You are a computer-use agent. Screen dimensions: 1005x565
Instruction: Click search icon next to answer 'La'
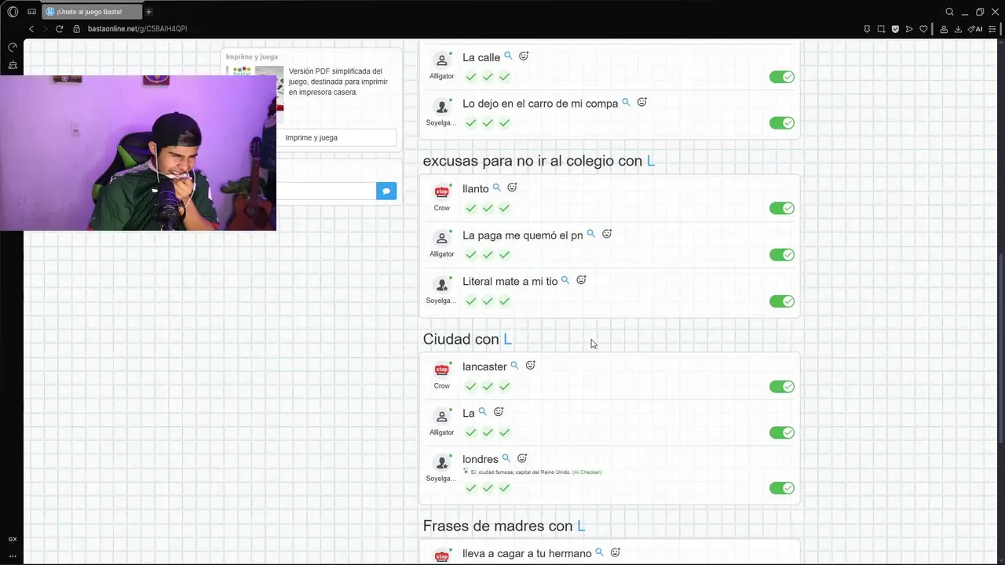[483, 412]
